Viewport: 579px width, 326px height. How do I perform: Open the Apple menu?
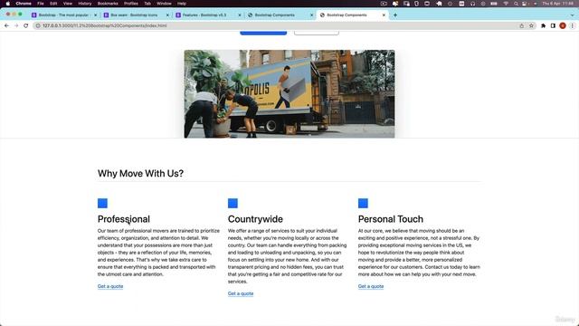point(8,4)
